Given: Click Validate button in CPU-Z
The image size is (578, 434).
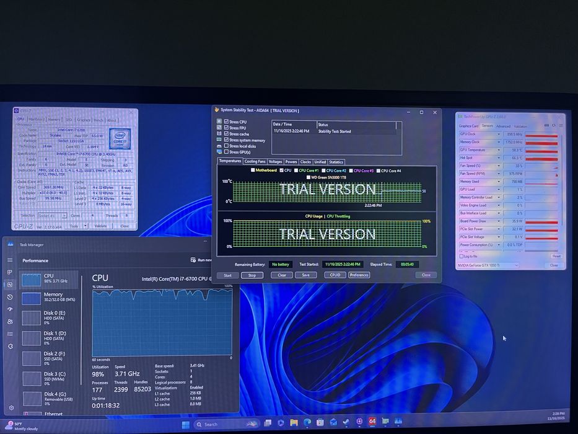Looking at the screenshot, I should click(100, 226).
